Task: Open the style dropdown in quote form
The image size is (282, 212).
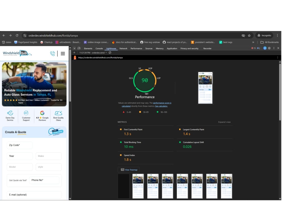Action: tap(49, 167)
